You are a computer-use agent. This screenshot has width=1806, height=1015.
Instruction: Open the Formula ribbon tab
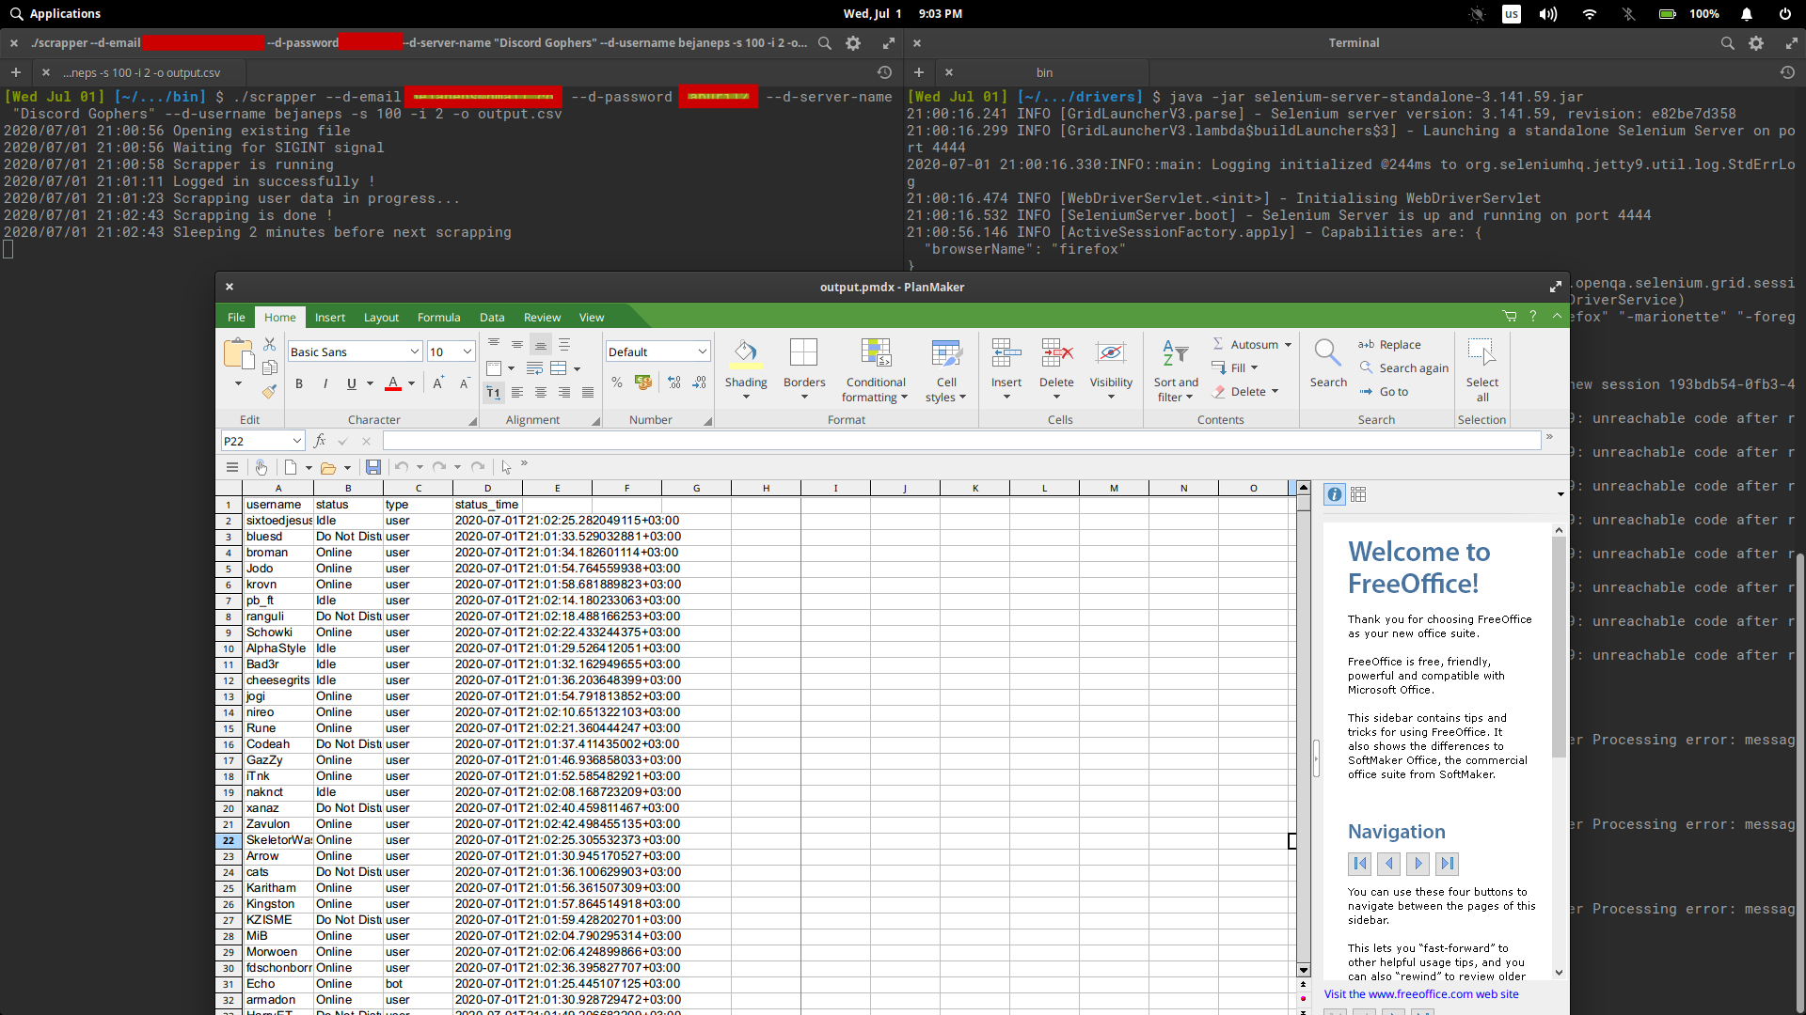[438, 318]
